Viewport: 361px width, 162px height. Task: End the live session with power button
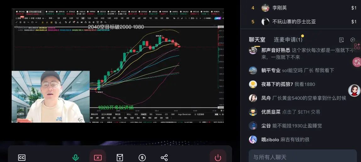[x=218, y=158]
